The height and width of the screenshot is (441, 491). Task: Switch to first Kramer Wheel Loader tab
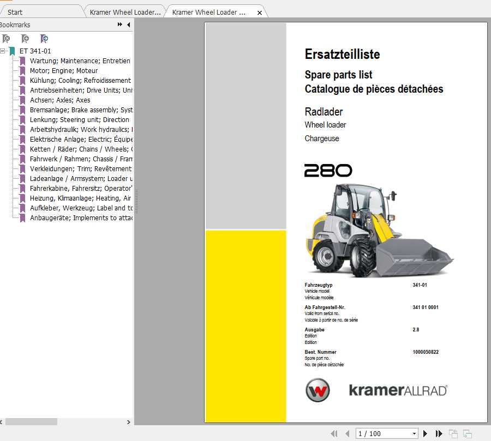125,13
